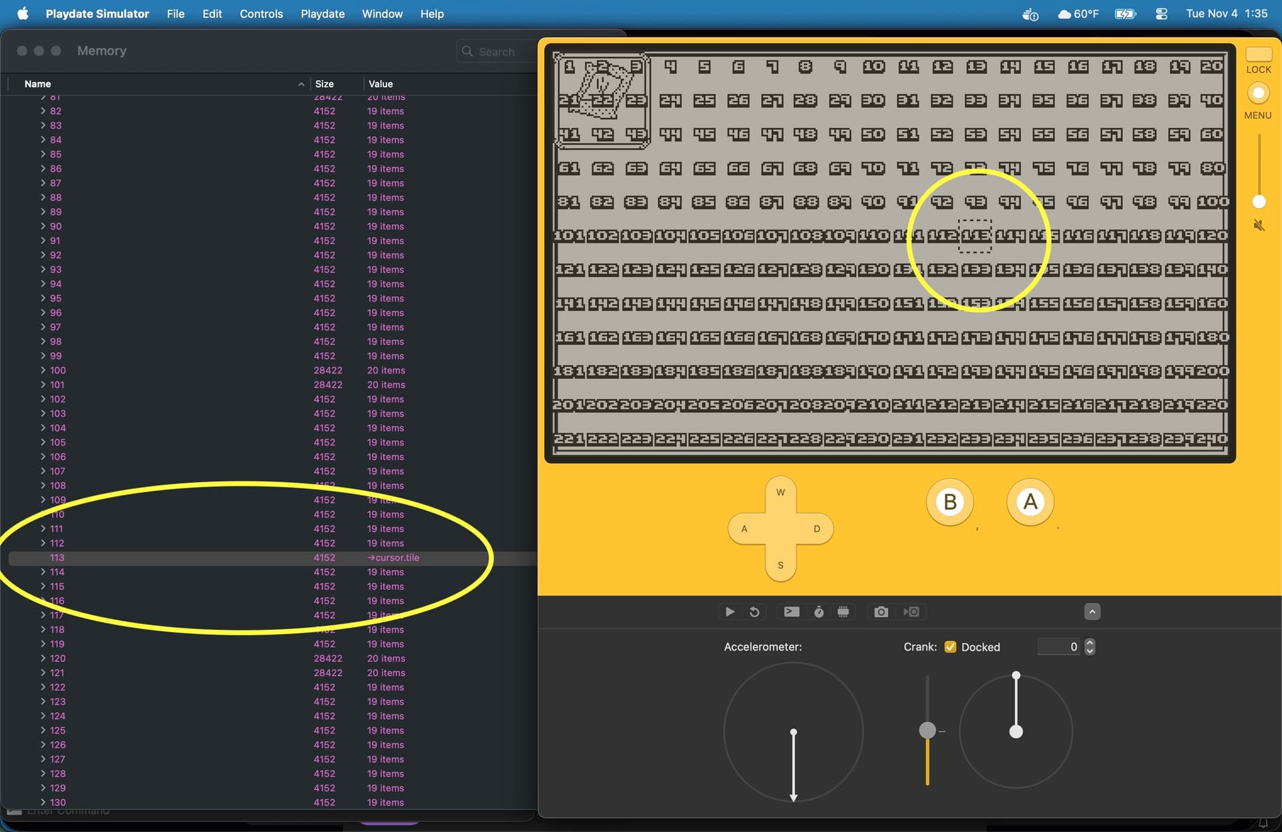Collapse the controls panel chevron
This screenshot has height=832, width=1282.
click(x=1092, y=612)
